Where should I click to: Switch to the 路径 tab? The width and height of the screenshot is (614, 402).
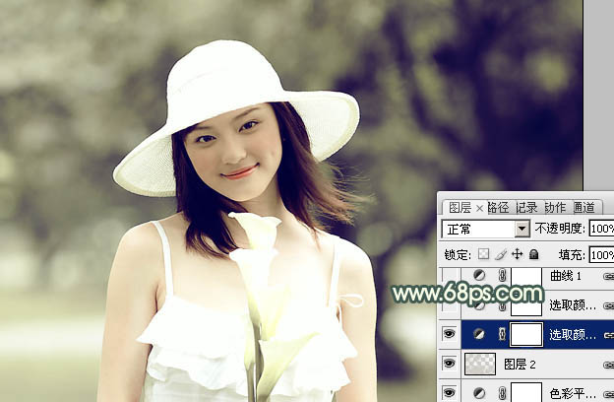pos(498,207)
